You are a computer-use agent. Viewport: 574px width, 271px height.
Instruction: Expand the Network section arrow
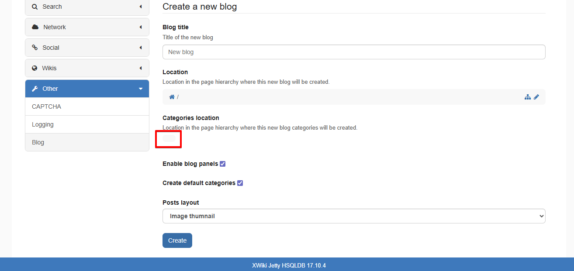(141, 27)
